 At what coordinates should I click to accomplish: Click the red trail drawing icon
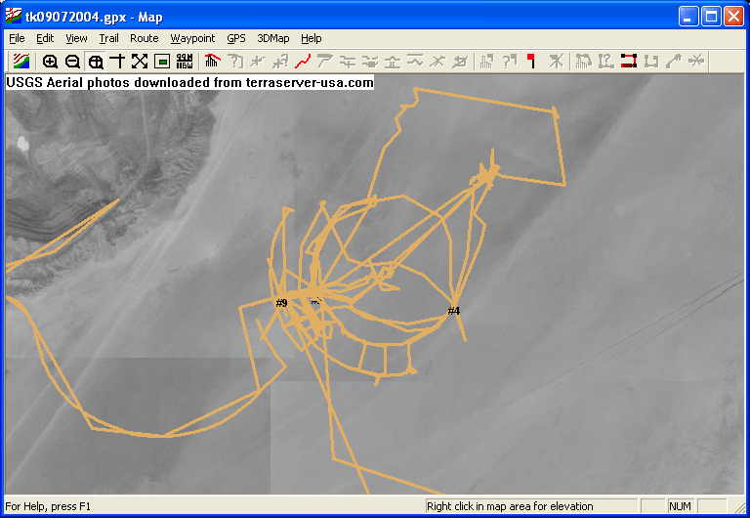(x=303, y=62)
